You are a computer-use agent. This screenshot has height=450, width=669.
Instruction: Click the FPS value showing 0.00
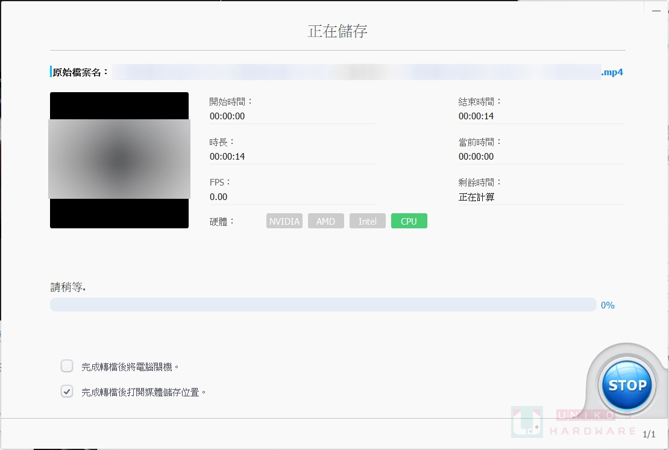[x=218, y=197]
